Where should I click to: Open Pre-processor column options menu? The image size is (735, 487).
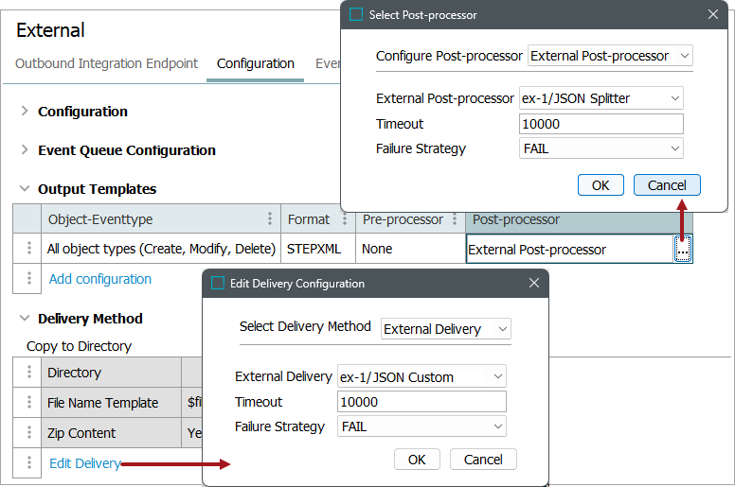click(x=456, y=219)
